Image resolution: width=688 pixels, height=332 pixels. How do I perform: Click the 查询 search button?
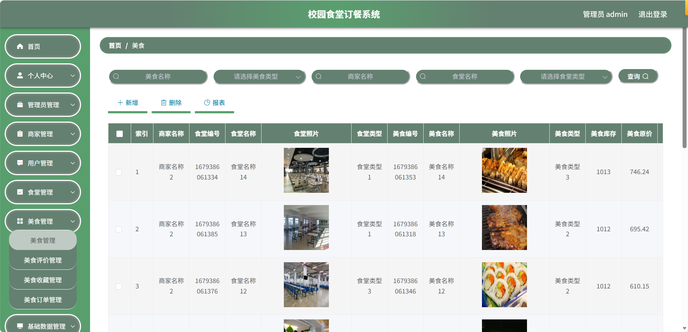click(638, 76)
